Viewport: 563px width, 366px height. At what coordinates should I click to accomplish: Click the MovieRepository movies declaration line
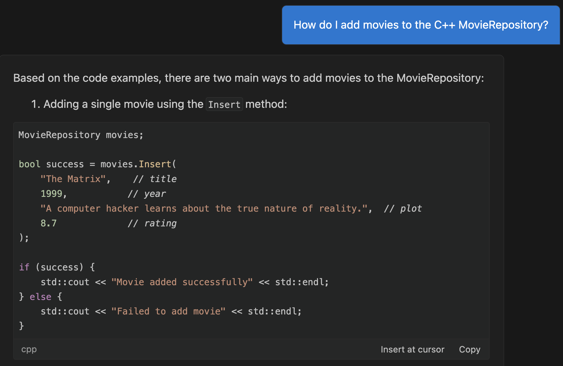(x=81, y=135)
